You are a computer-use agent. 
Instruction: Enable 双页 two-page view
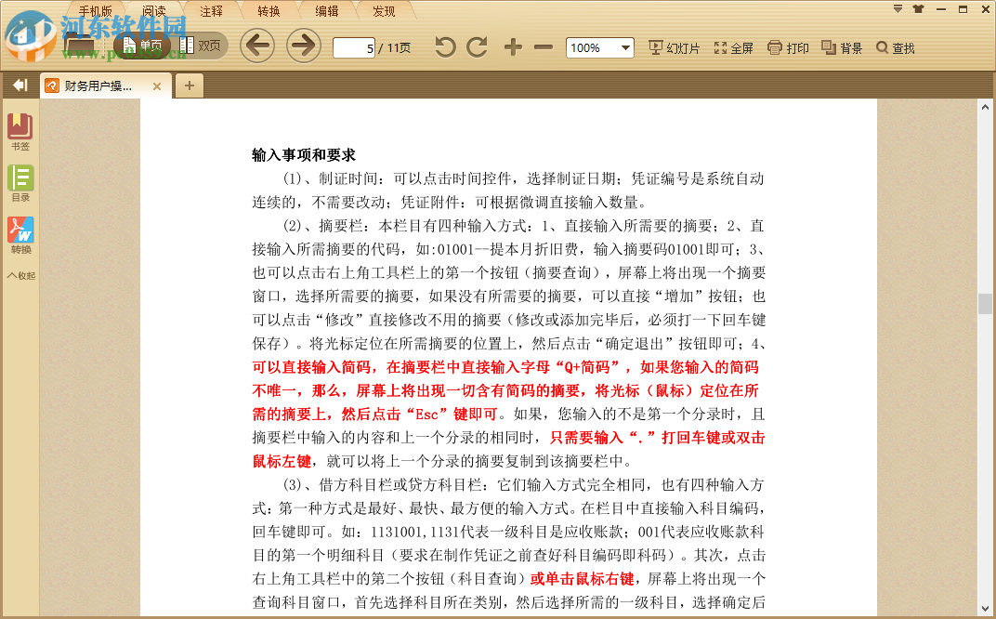tap(204, 45)
